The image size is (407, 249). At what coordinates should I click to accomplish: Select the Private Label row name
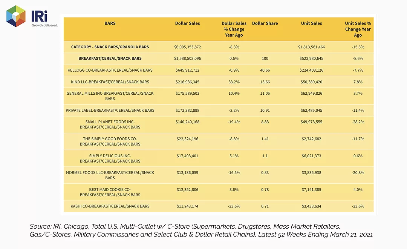[110, 111]
